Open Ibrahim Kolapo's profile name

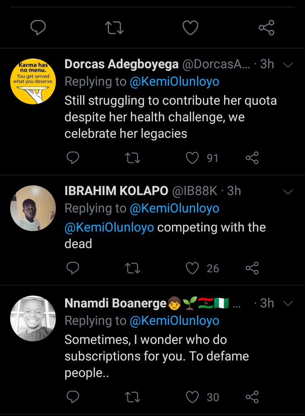pos(116,191)
